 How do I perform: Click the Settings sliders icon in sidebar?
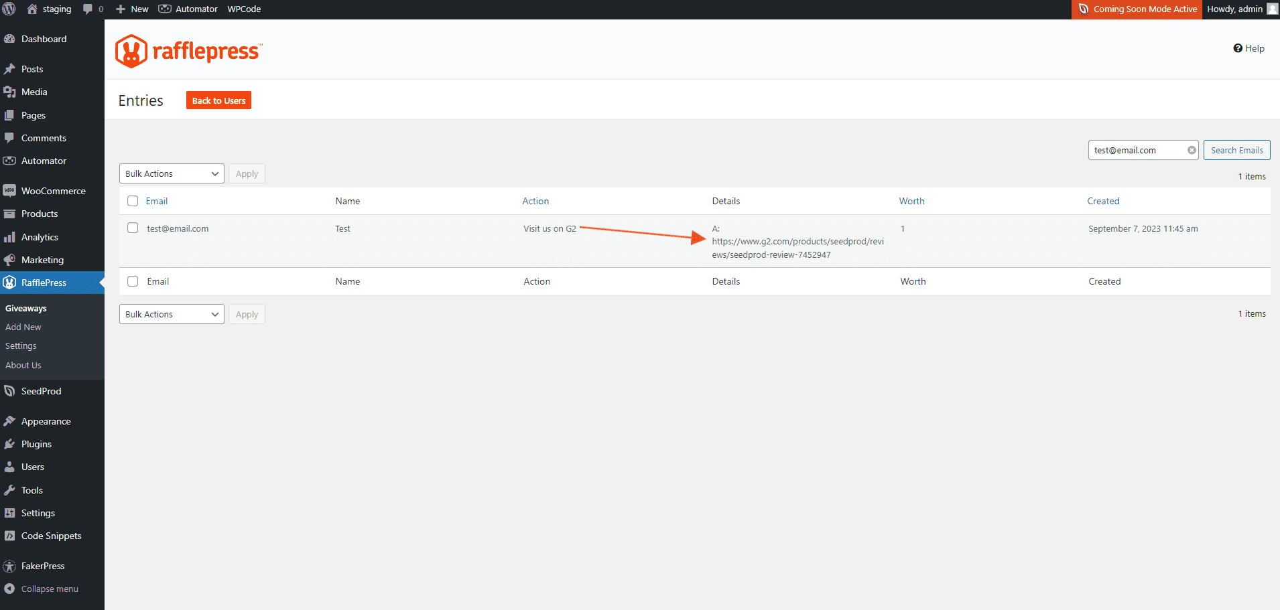pyautogui.click(x=9, y=513)
